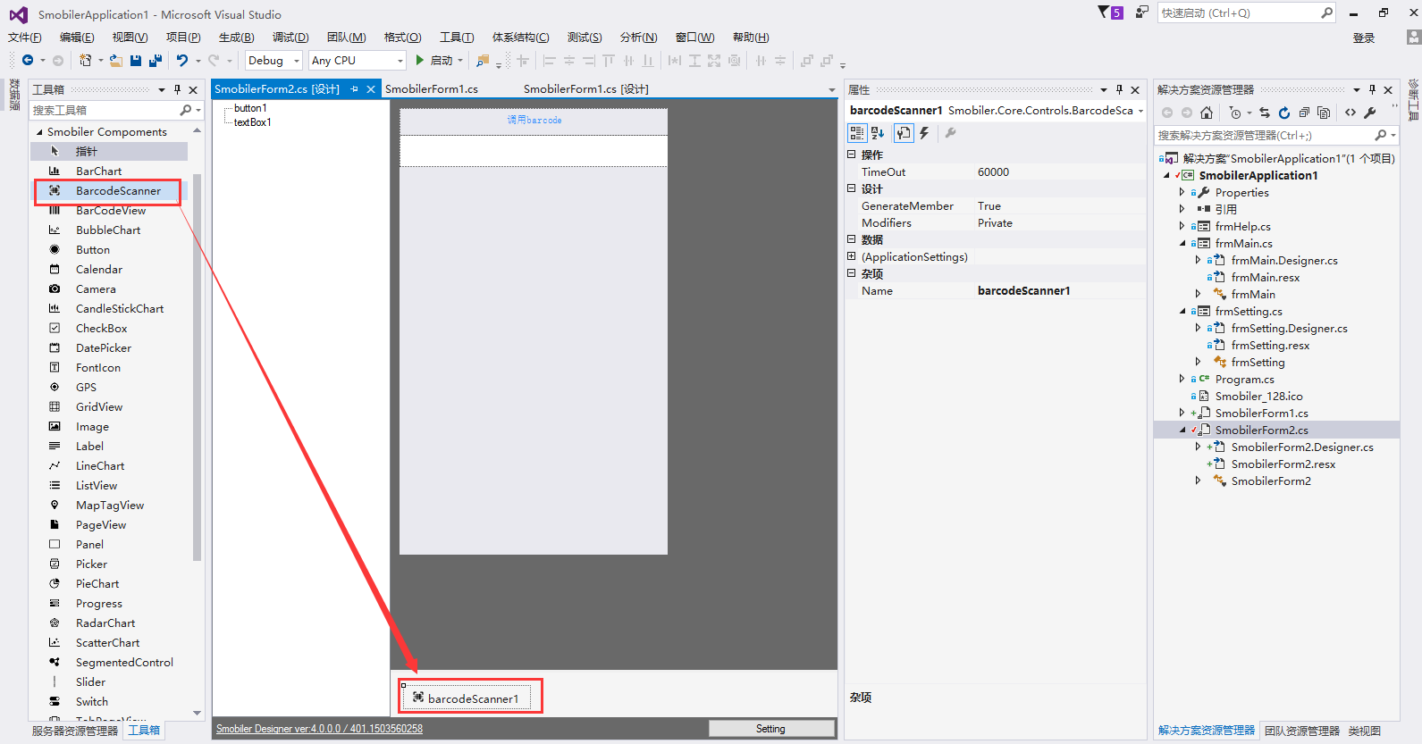Click the notifications flag icon
This screenshot has height=744, width=1422.
[1104, 12]
